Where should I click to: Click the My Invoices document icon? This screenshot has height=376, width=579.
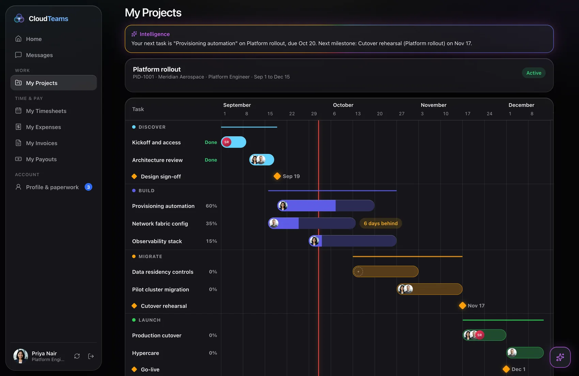coord(18,143)
